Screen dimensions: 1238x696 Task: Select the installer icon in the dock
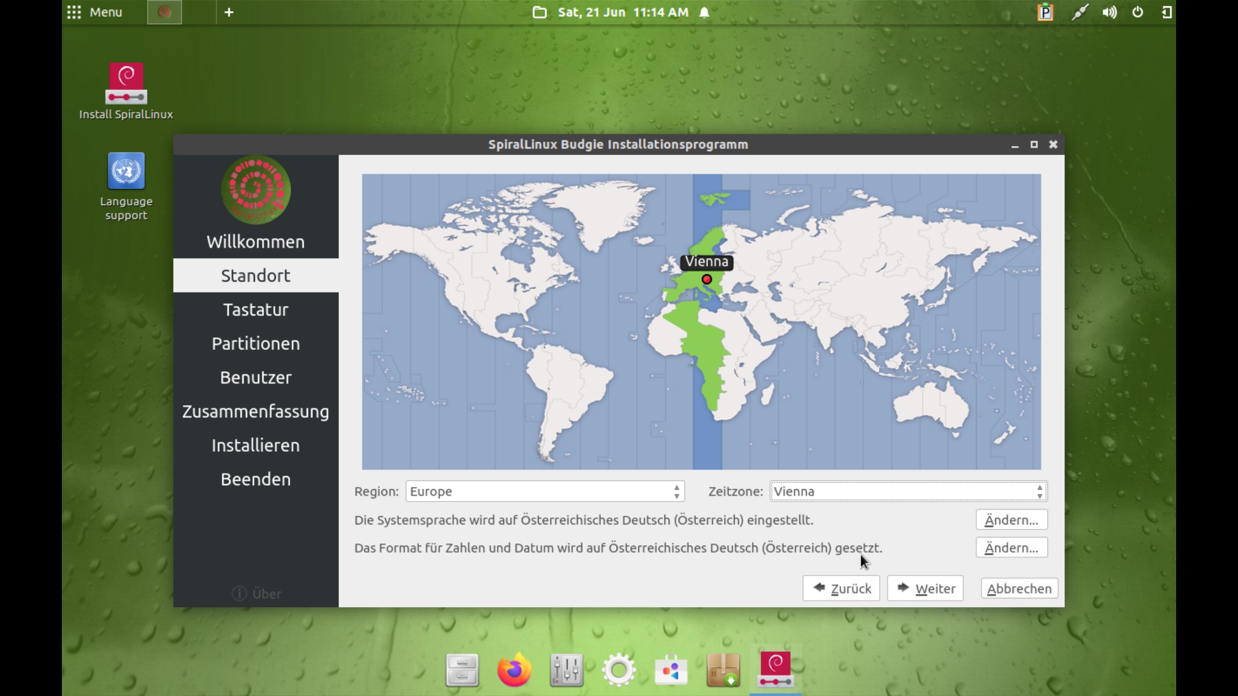click(775, 669)
